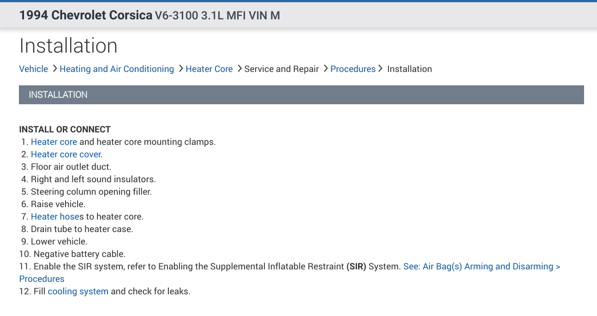This screenshot has width=597, height=316.
Task: Follow the cooling system link
Action: coord(78,292)
